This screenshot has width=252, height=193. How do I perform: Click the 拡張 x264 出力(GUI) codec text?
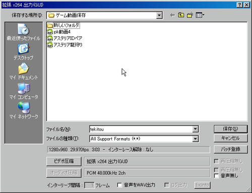point(107,162)
